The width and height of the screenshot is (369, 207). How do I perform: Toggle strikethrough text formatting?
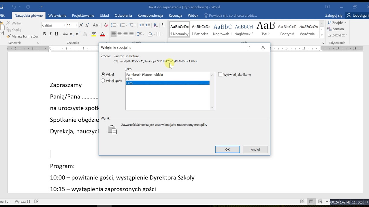tap(65, 34)
